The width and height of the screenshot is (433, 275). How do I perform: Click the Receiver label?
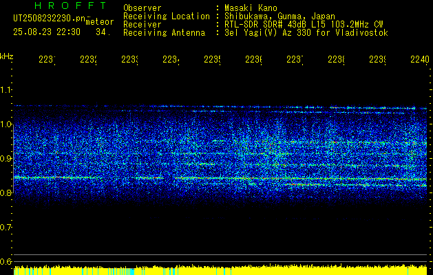coord(142,25)
